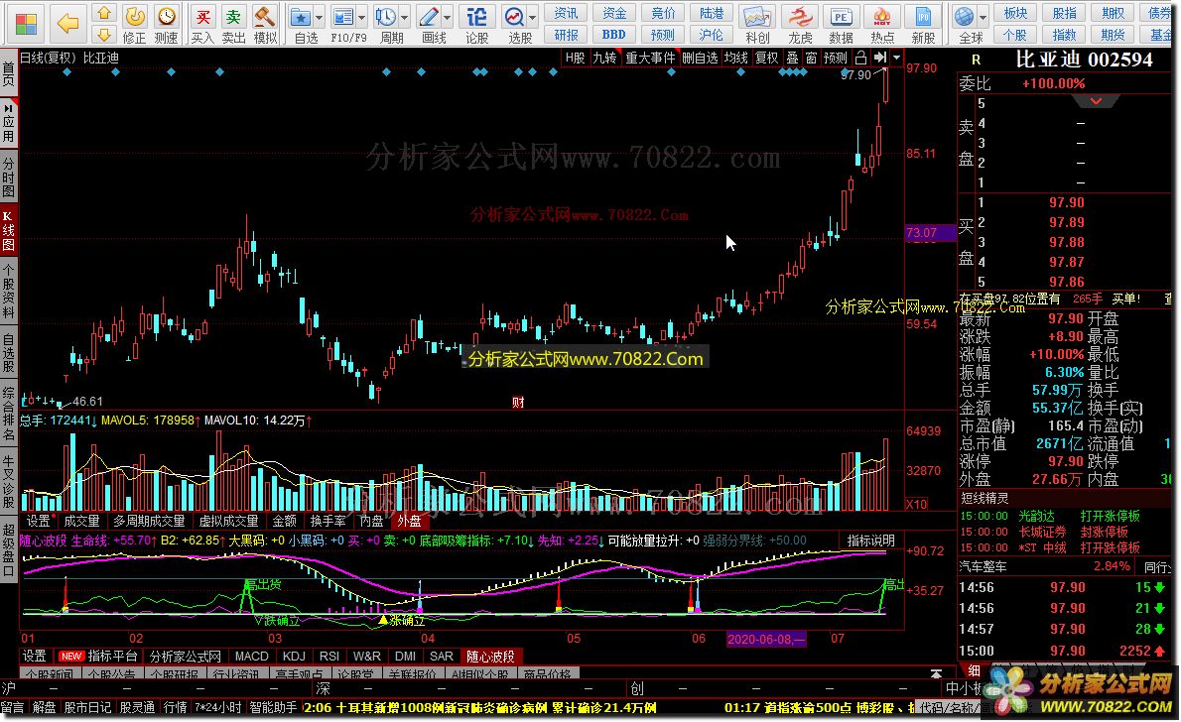1181x722 pixels.
Task: Open the 热点 hot topics icon
Action: click(x=882, y=24)
